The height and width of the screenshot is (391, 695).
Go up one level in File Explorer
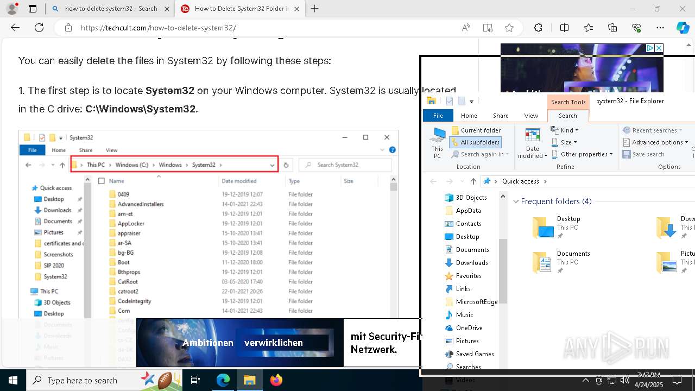pos(473,181)
